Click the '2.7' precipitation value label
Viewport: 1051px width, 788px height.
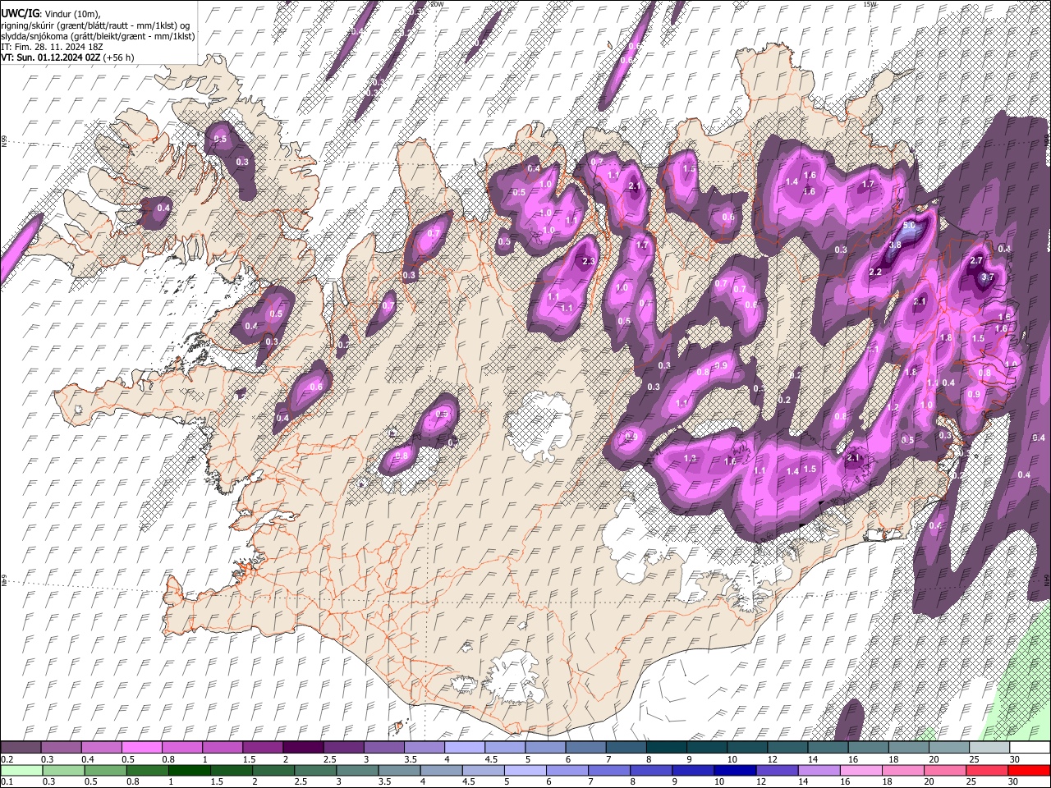[976, 260]
